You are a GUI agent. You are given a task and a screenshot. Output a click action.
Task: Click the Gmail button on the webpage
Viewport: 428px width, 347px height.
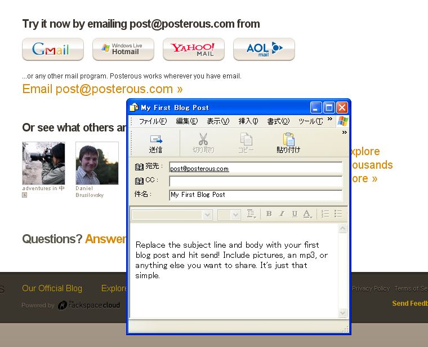(x=53, y=49)
